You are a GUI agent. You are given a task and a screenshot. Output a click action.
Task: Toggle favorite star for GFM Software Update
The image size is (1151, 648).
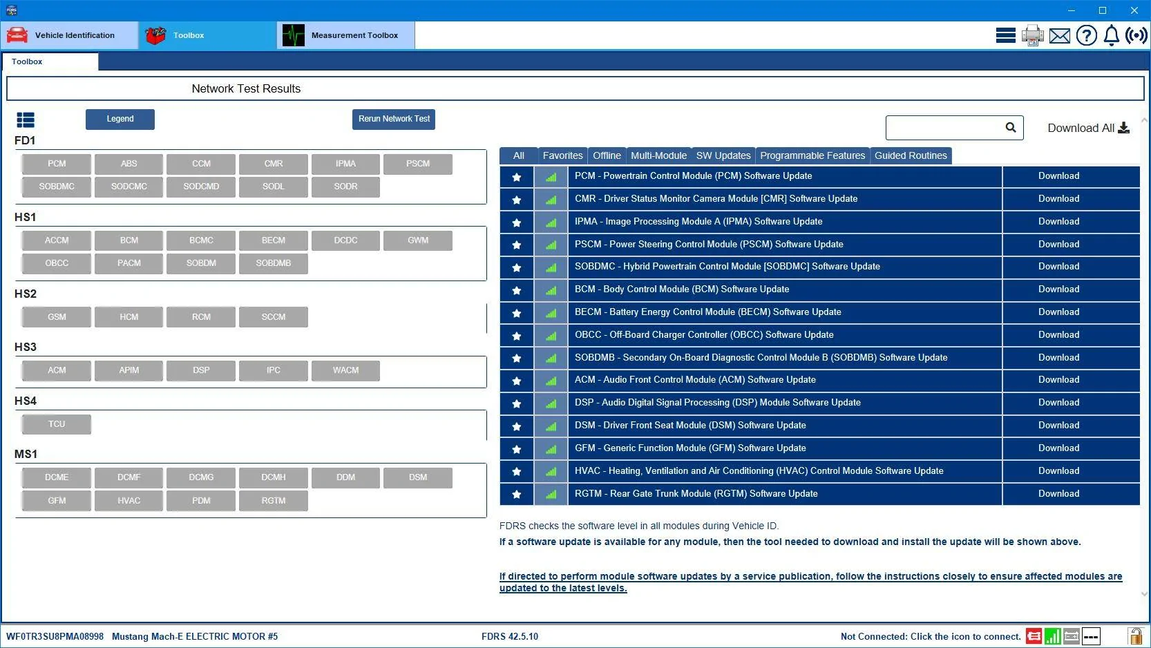click(x=516, y=449)
